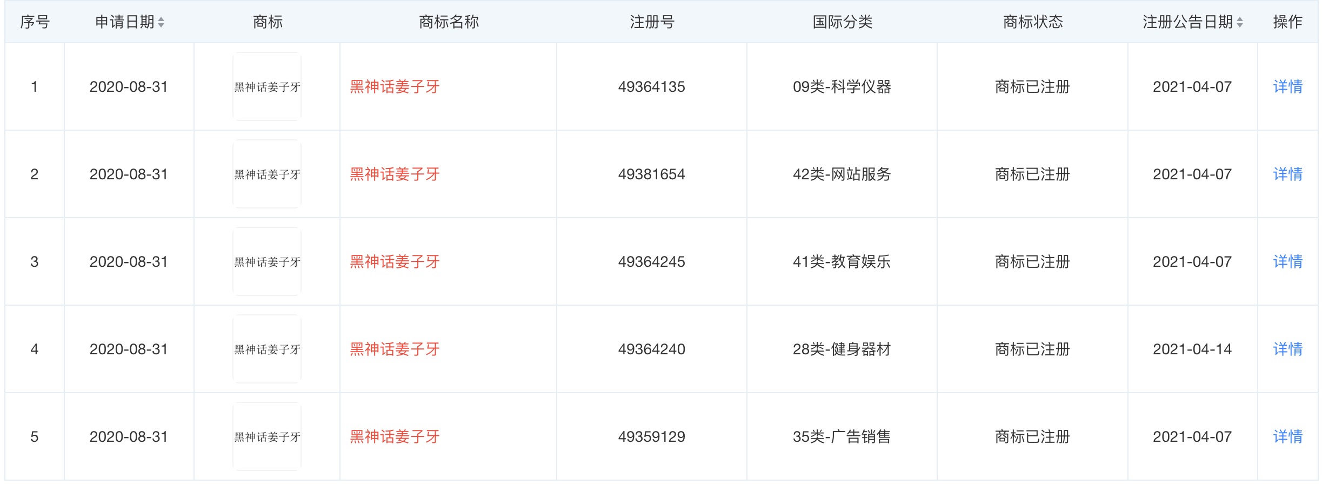The width and height of the screenshot is (1322, 485).
Task: Open the red 黑神话姜子牙 name in row 3
Action: click(395, 261)
